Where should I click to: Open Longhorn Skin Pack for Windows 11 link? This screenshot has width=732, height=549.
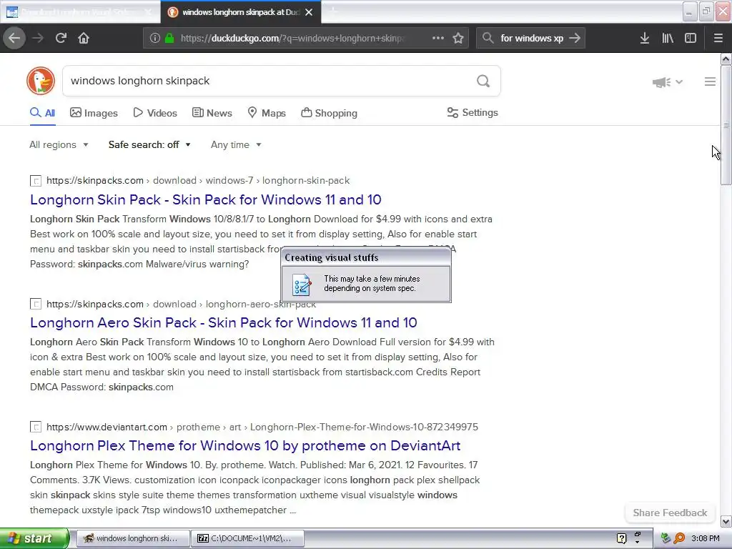pyautogui.click(x=205, y=200)
